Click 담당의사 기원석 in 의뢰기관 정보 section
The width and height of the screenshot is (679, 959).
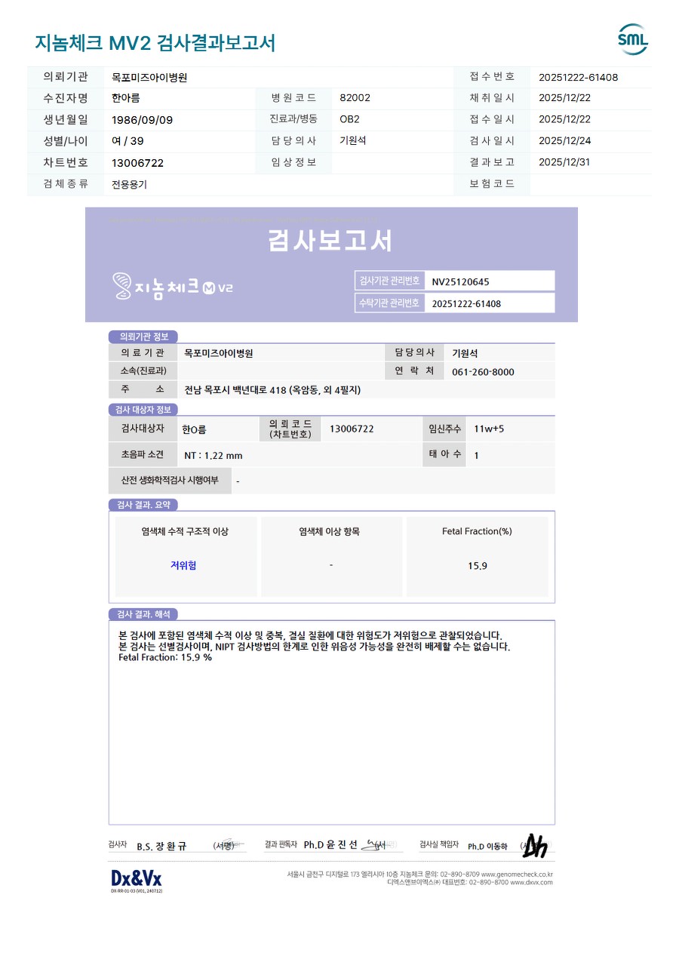tap(465, 353)
